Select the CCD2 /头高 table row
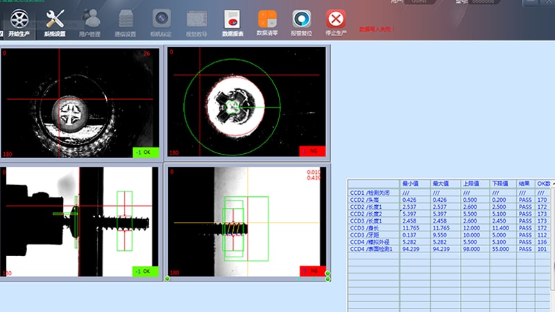The height and width of the screenshot is (312, 555). click(x=450, y=200)
